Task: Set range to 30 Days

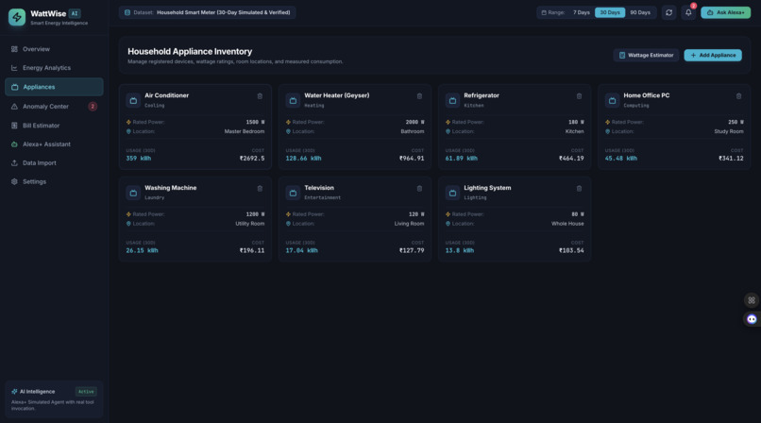Action: (x=610, y=12)
